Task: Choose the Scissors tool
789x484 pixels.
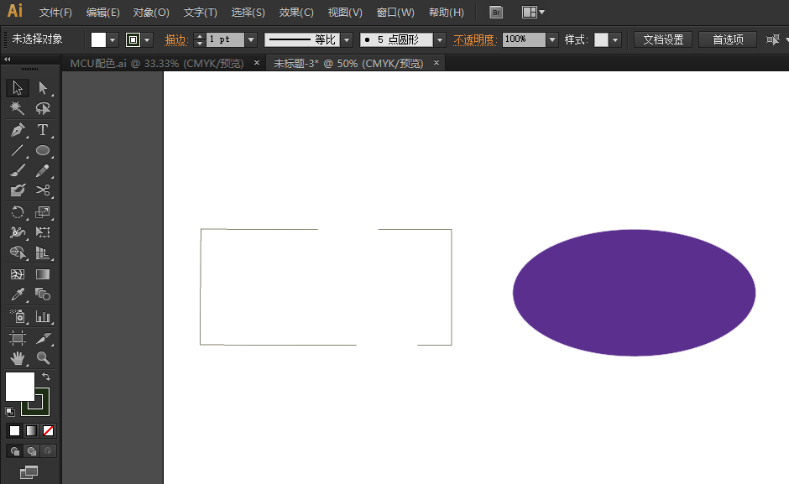Action: [x=43, y=190]
